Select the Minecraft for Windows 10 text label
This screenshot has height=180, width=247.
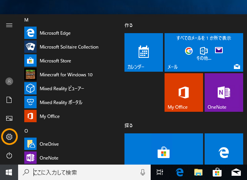(x=66, y=75)
